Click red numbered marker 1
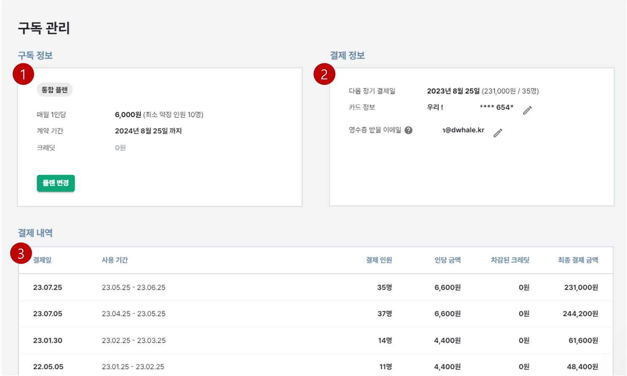 pos(23,74)
